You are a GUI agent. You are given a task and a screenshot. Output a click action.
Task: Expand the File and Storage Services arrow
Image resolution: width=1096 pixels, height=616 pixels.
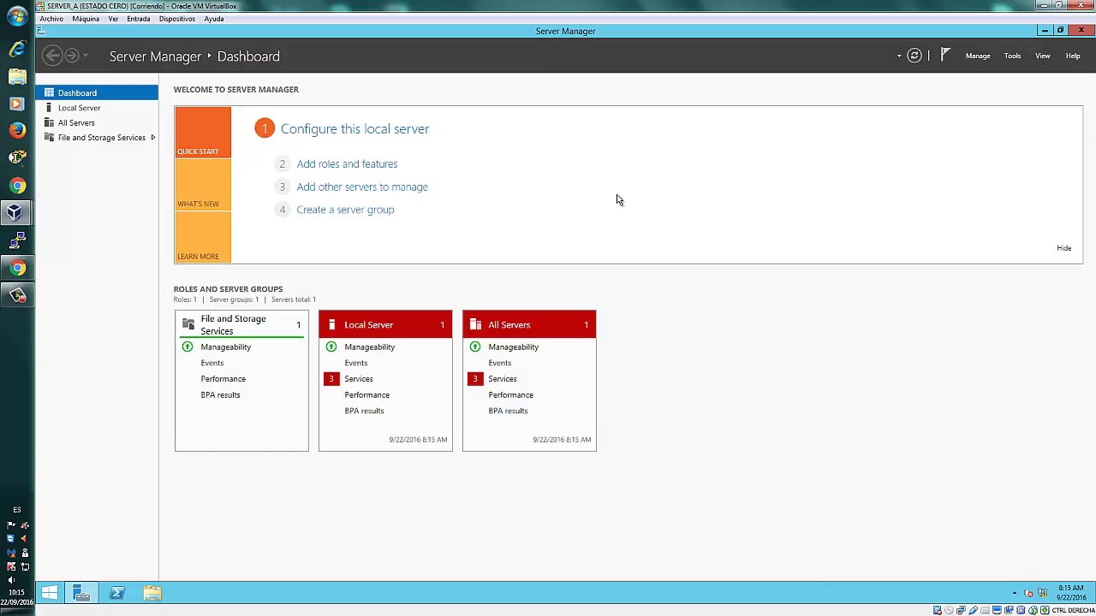pos(152,137)
